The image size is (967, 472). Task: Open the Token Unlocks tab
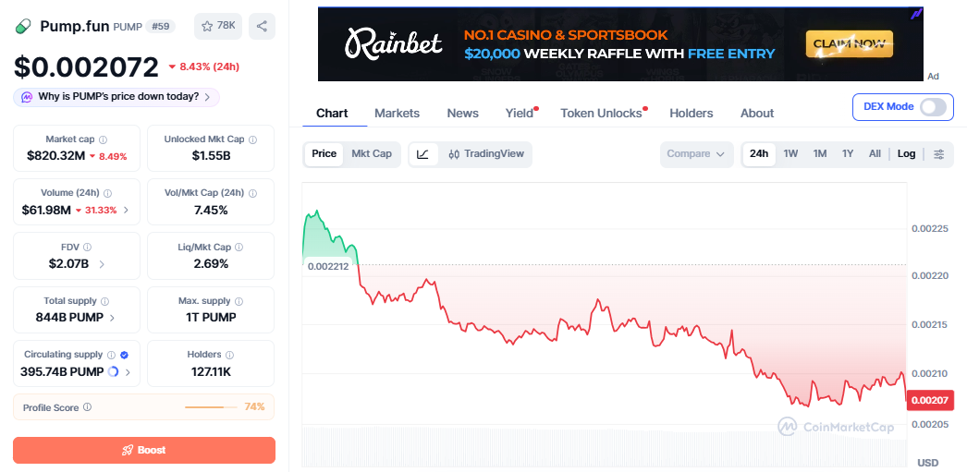(x=601, y=114)
